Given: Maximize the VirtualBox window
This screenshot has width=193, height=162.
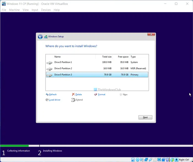Looking at the screenshot, I should 176,4.
